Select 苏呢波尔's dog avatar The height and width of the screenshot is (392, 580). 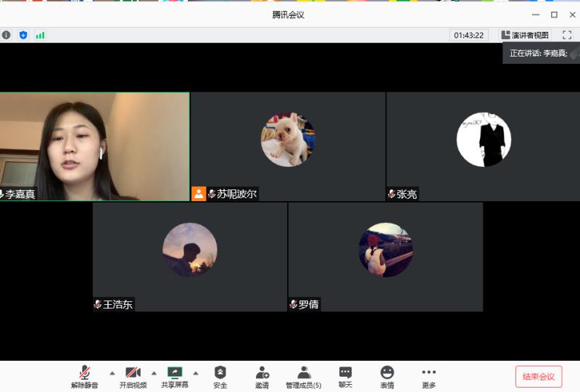(x=288, y=139)
